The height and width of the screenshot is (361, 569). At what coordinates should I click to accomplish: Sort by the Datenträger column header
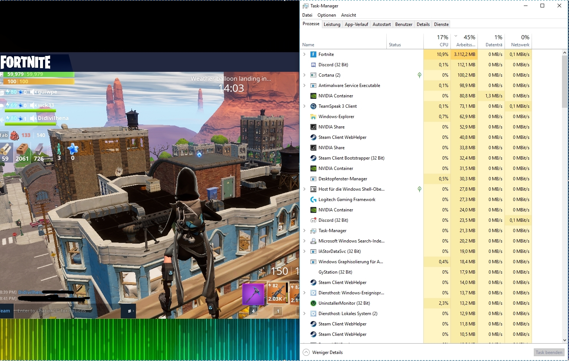point(491,41)
